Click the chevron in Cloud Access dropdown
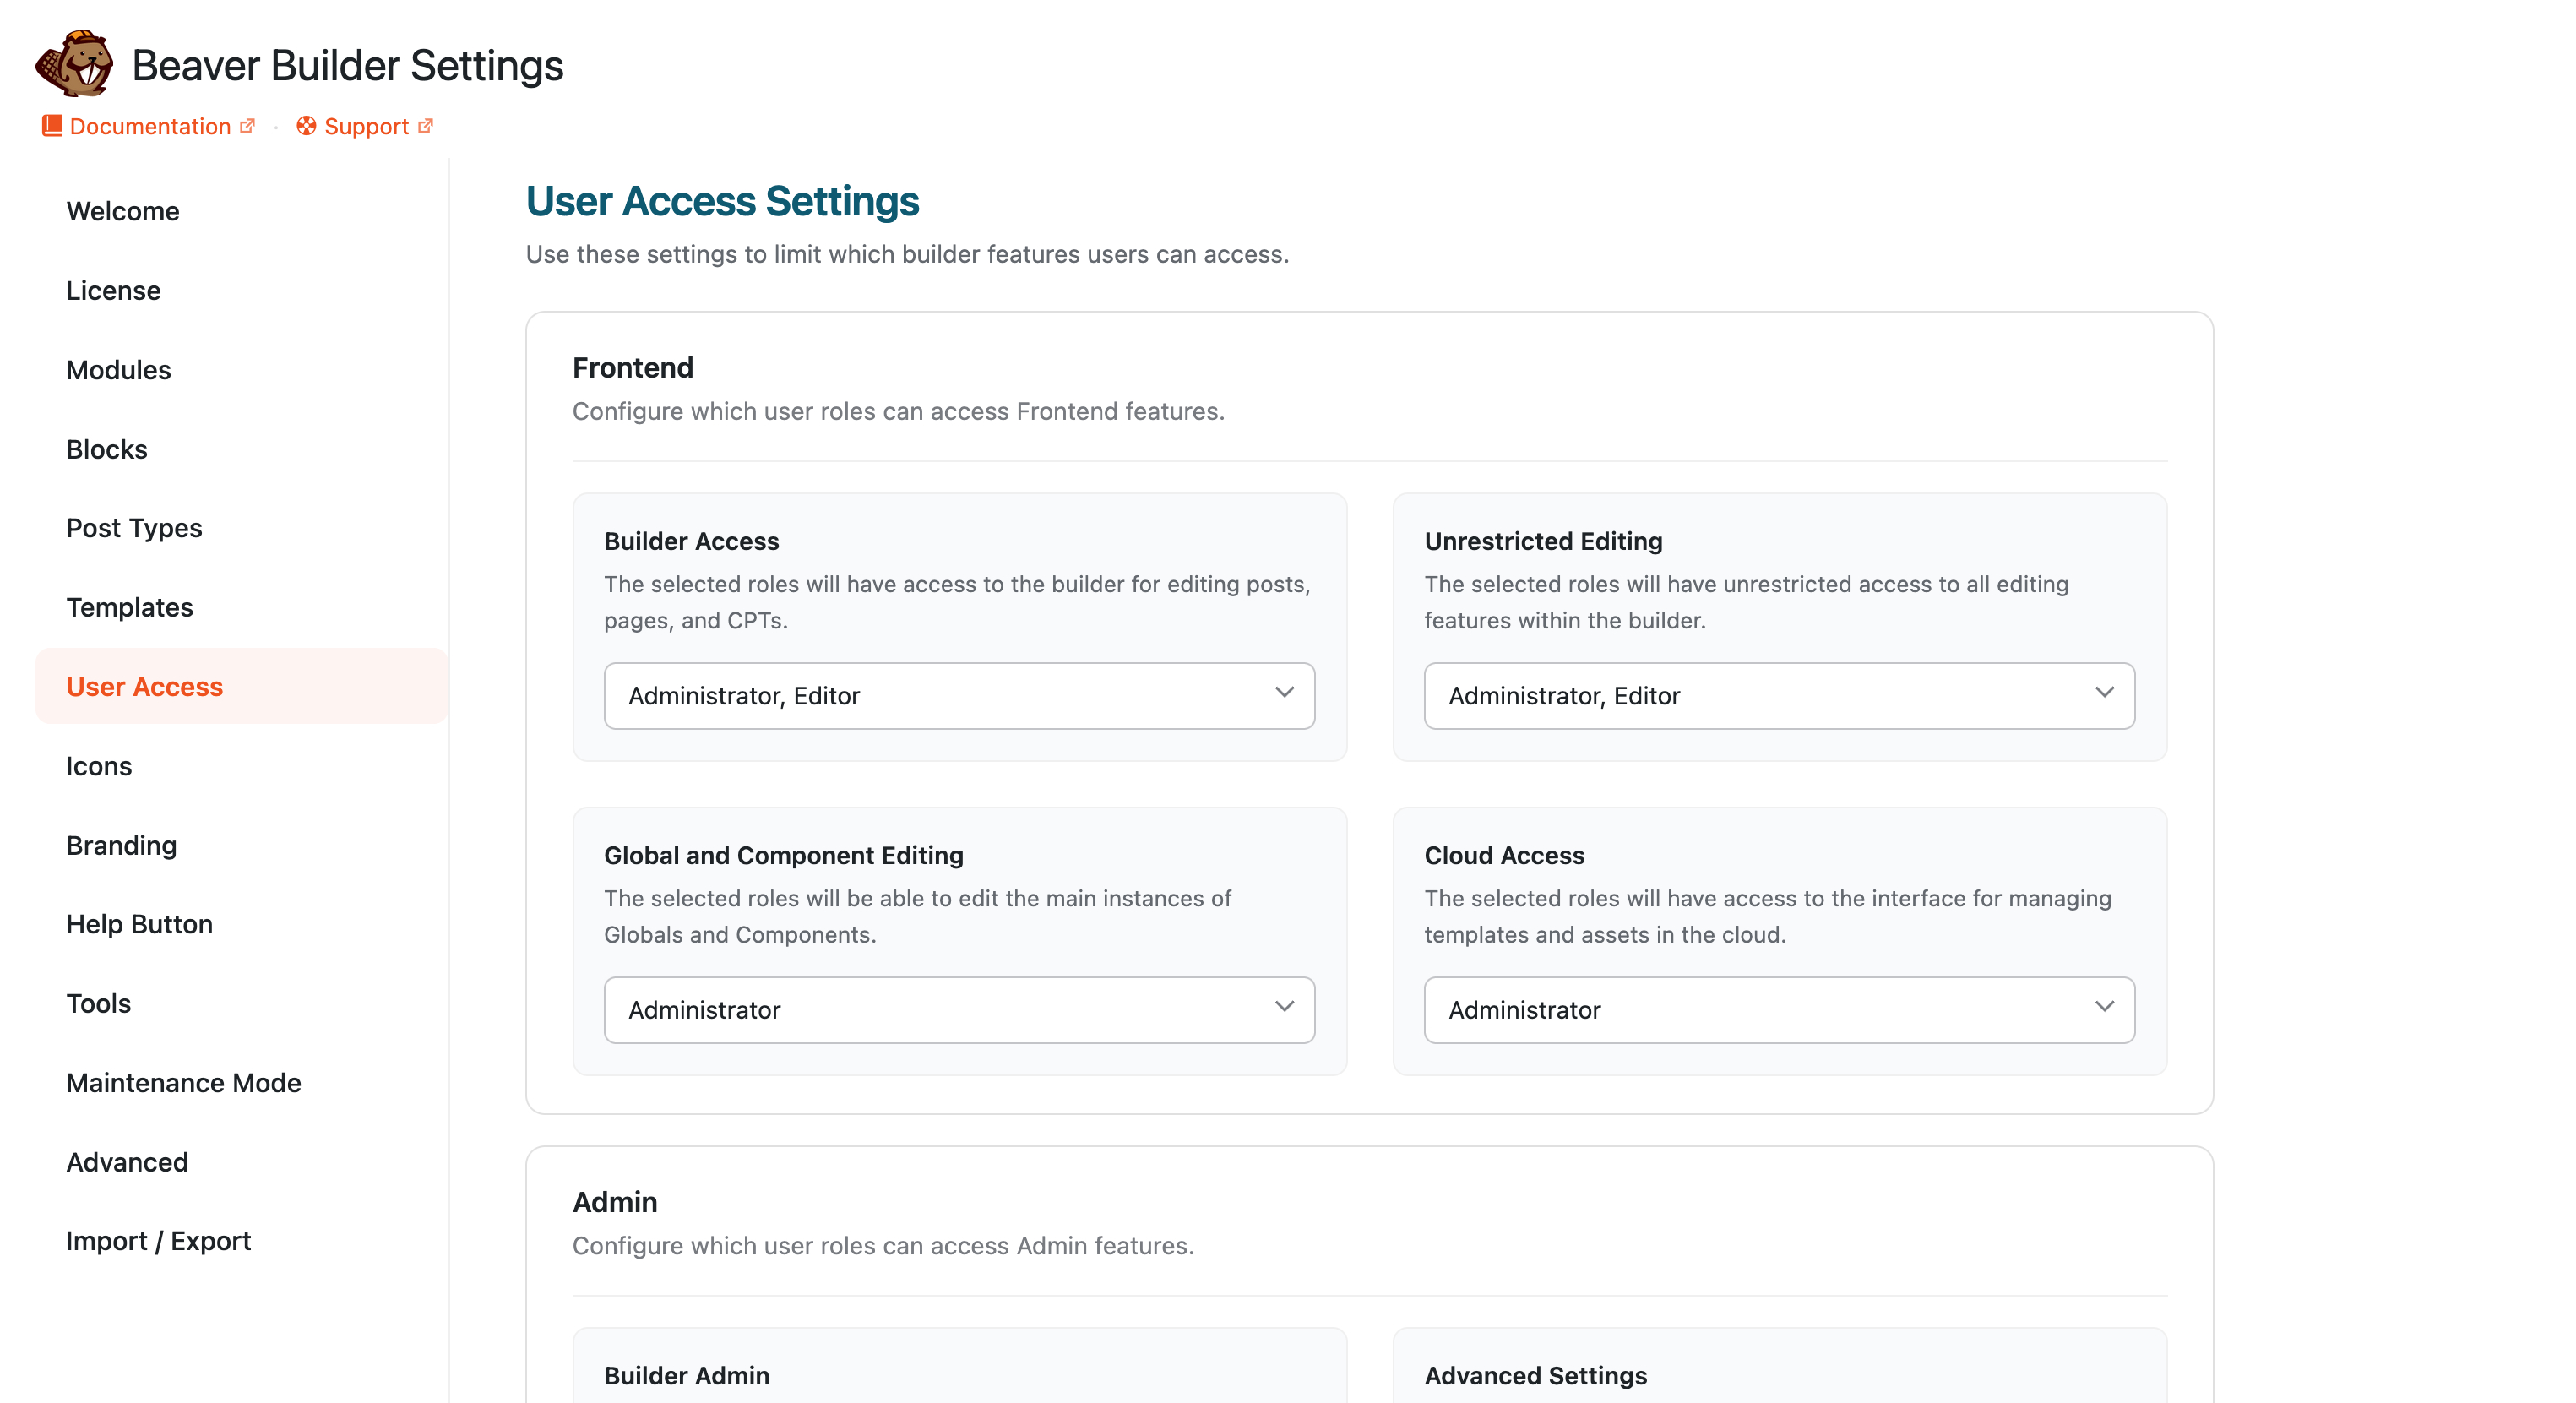2576x1403 pixels. coord(2104,1006)
